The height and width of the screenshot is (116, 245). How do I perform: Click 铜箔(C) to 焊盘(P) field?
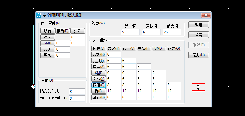click(x=144, y=85)
